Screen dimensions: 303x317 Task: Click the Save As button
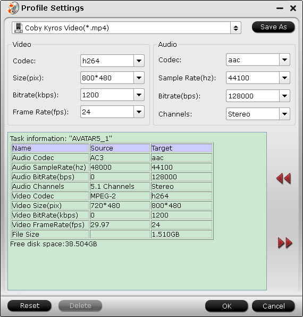coord(273,27)
